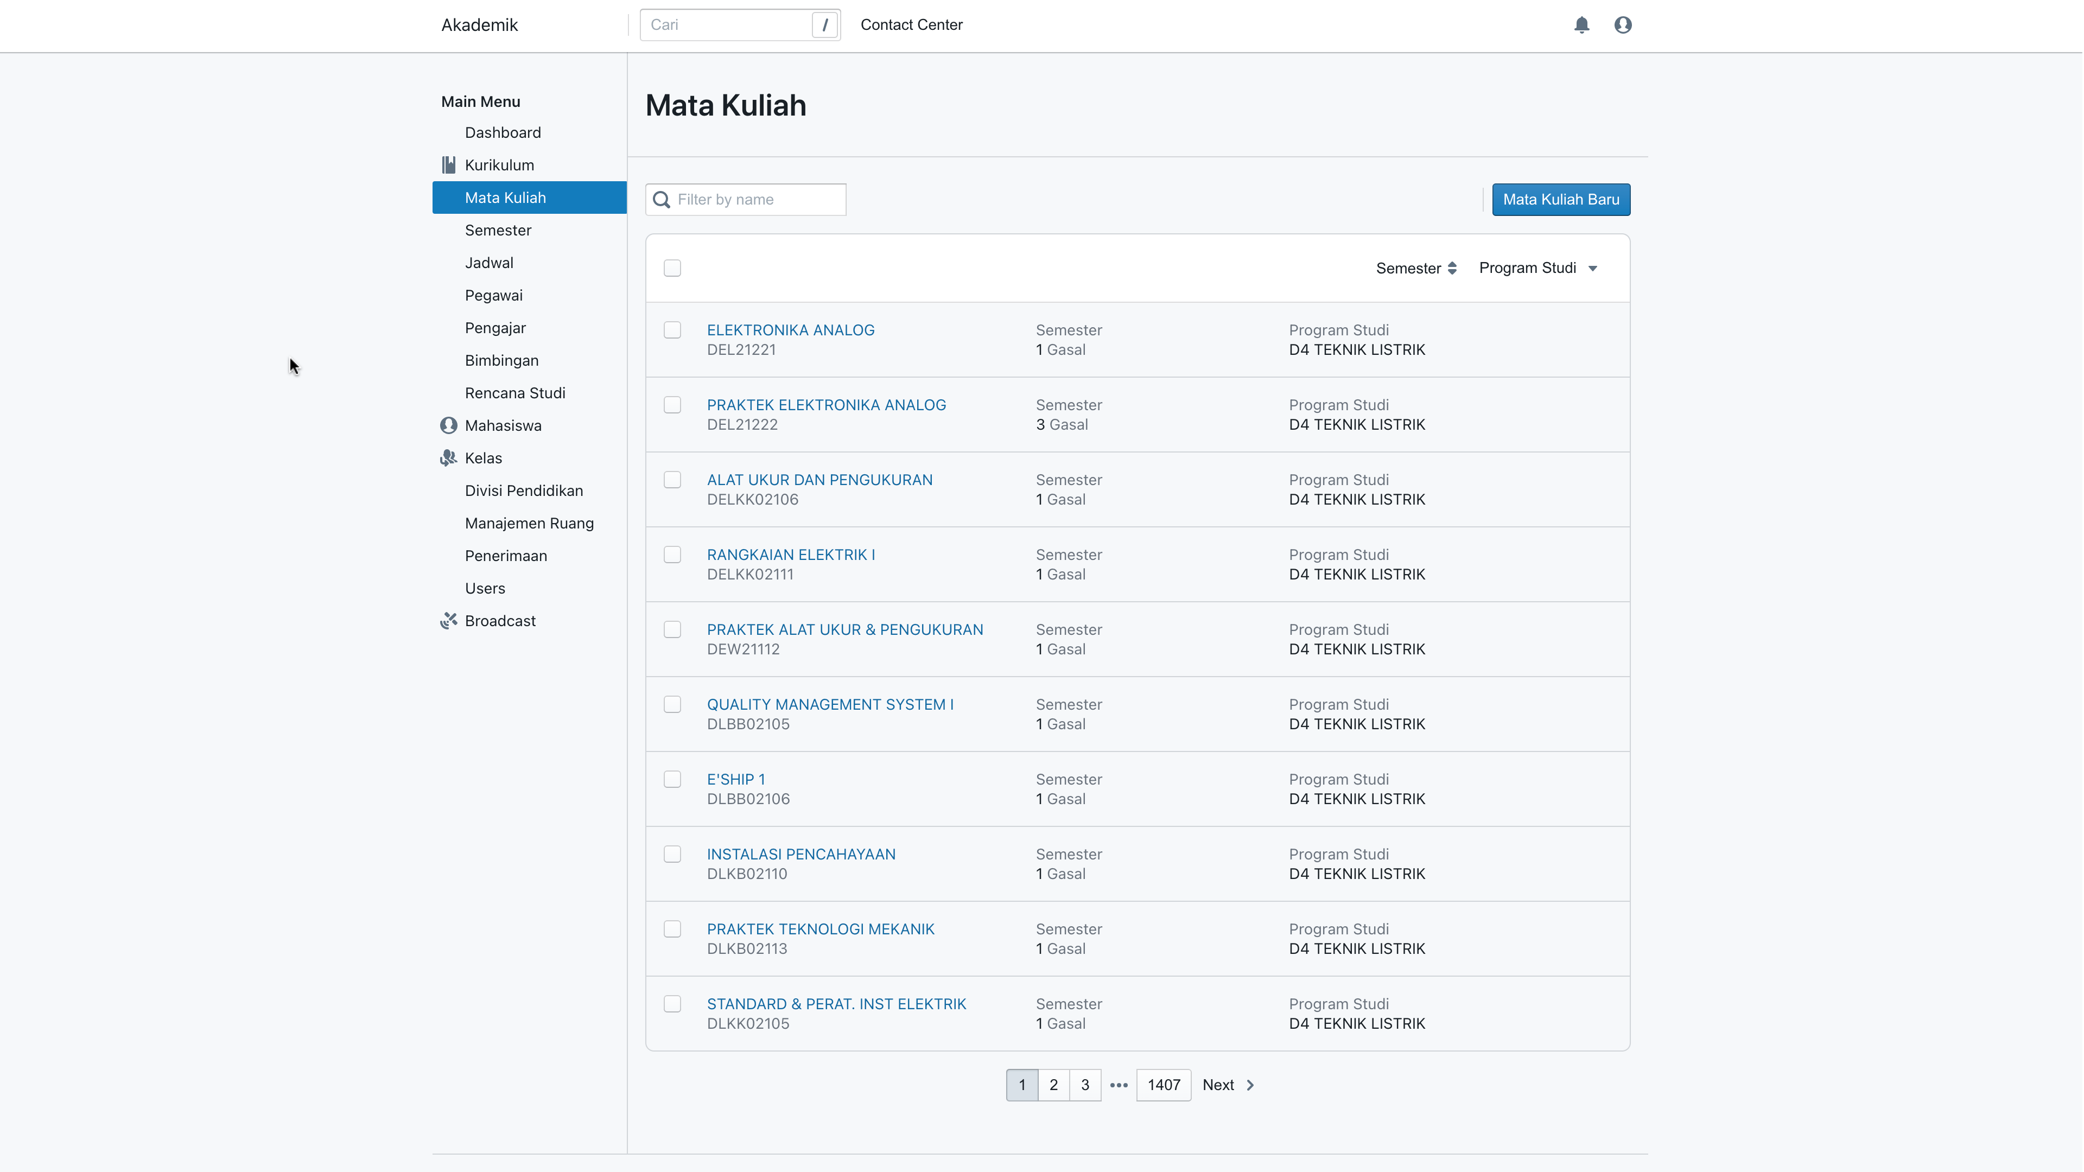Select the checkbox for E'SHIP 1

click(x=672, y=779)
